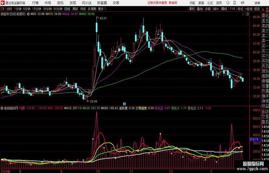
Task: Click the MA20: 34.97 indicator label
Action: 70,14
